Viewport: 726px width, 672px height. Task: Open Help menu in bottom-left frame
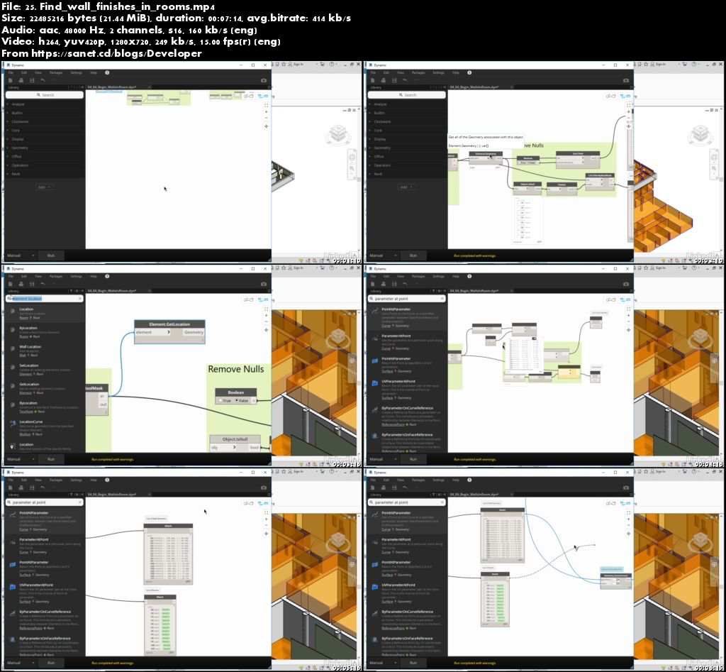94,480
